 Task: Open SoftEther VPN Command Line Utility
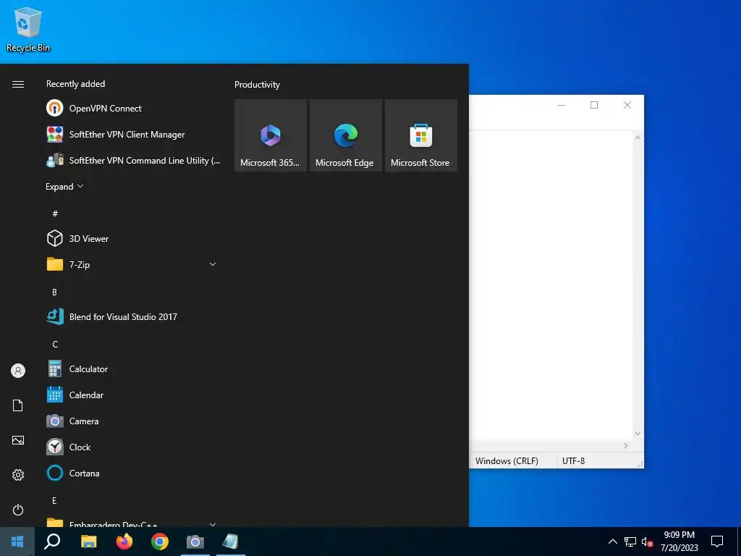[x=133, y=160]
